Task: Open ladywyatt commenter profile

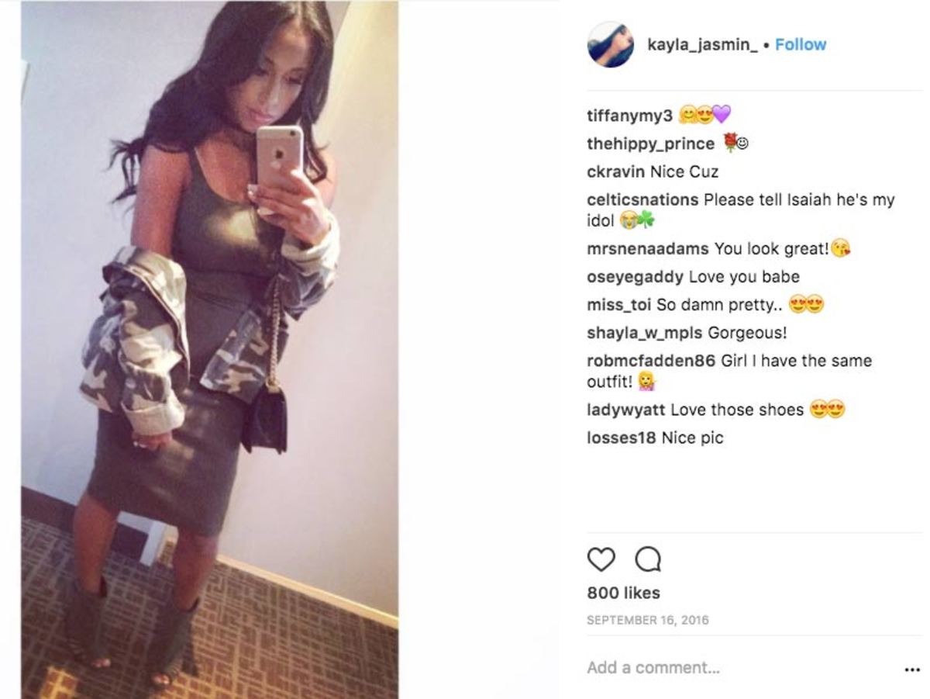Action: tap(626, 410)
